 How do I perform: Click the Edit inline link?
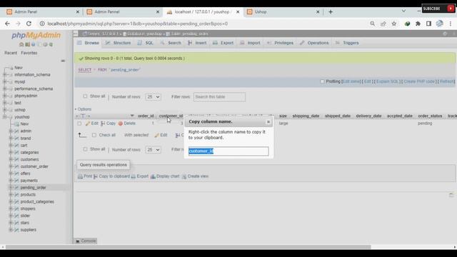coord(351,81)
